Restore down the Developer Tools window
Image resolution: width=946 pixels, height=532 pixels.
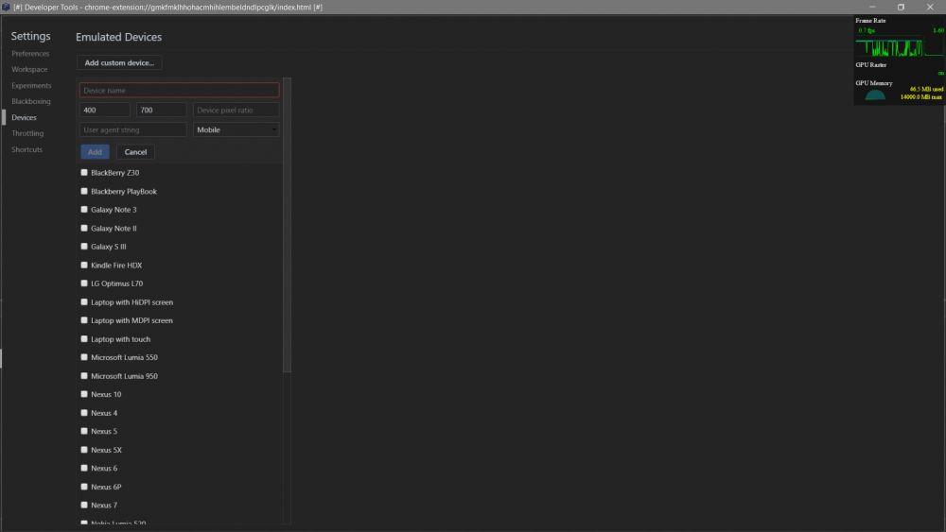tap(901, 8)
